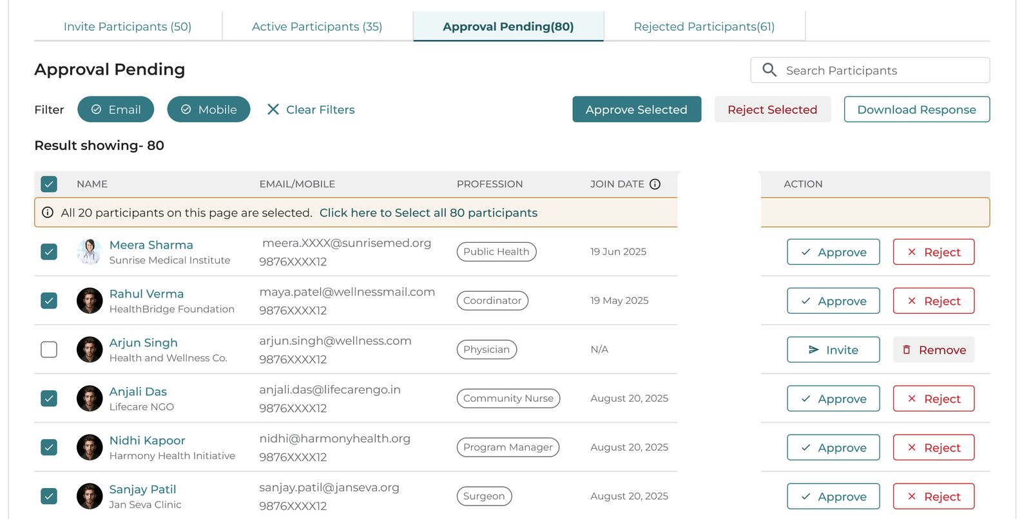
Task: Click the X icon in Clear Filters
Action: click(273, 109)
